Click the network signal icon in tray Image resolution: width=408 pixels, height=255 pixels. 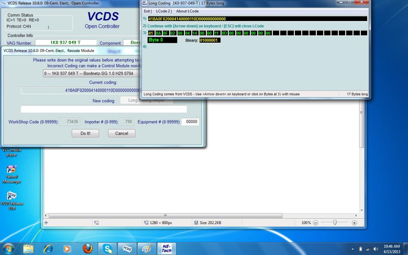(x=368, y=249)
